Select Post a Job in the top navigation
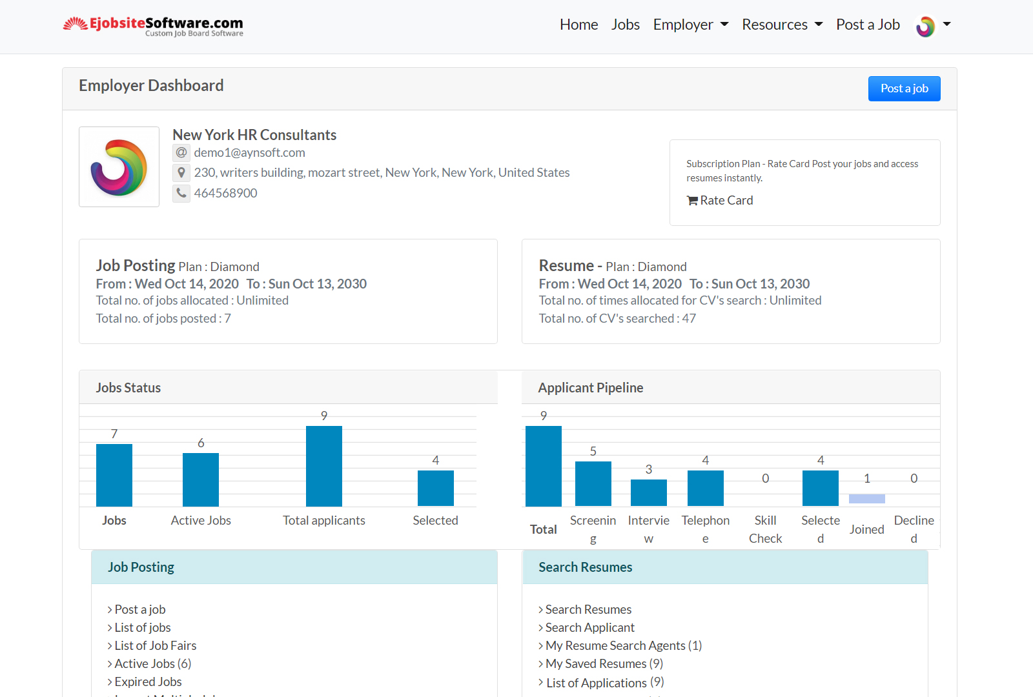1033x697 pixels. click(868, 25)
